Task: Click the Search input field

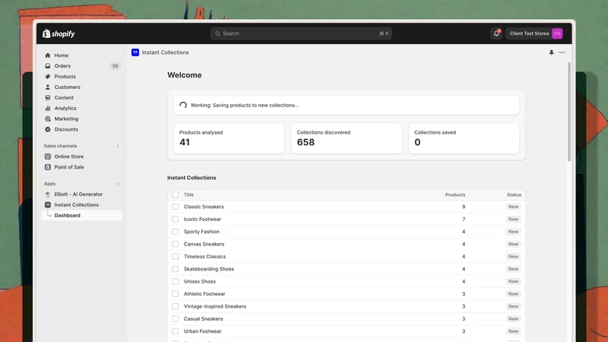Action: 301,33
